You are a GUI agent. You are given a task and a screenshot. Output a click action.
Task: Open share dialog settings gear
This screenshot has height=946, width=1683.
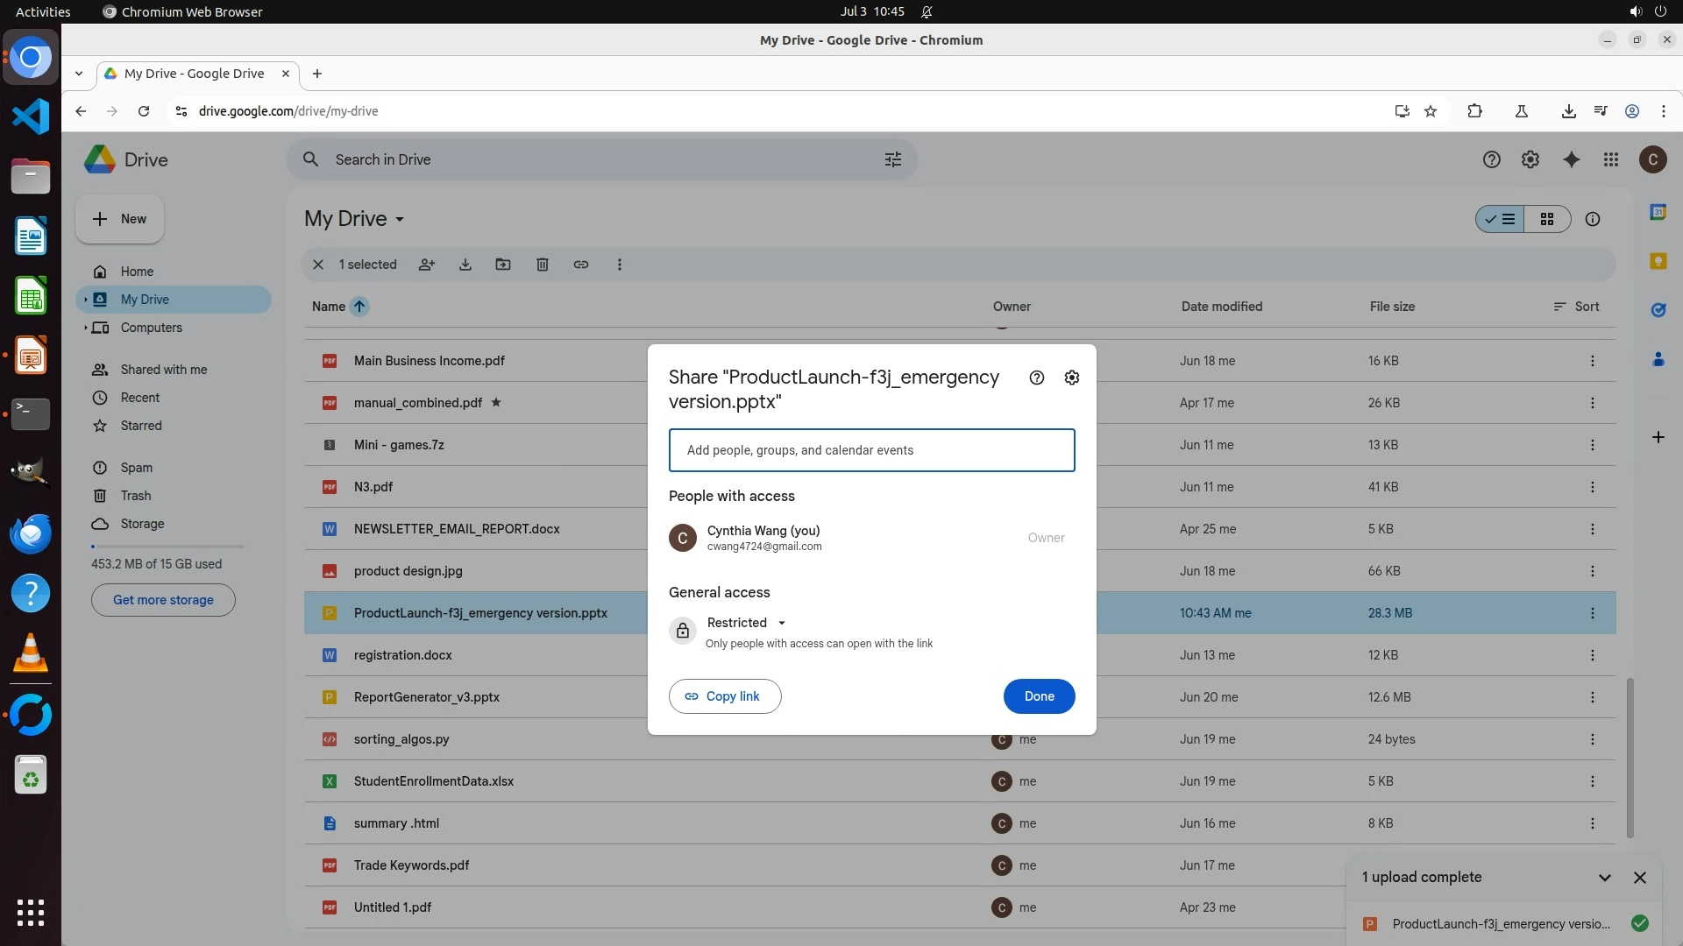[x=1071, y=378]
